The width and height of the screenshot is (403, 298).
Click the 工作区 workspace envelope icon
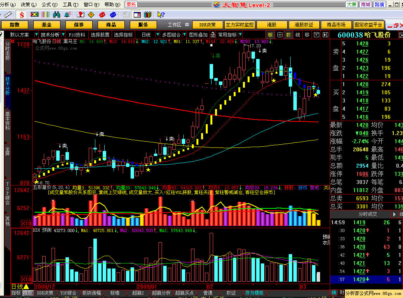click(187, 25)
